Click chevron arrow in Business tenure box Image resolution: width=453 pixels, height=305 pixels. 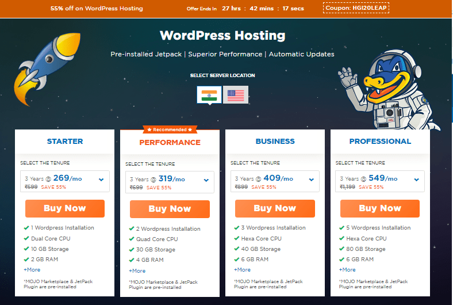[x=312, y=180]
